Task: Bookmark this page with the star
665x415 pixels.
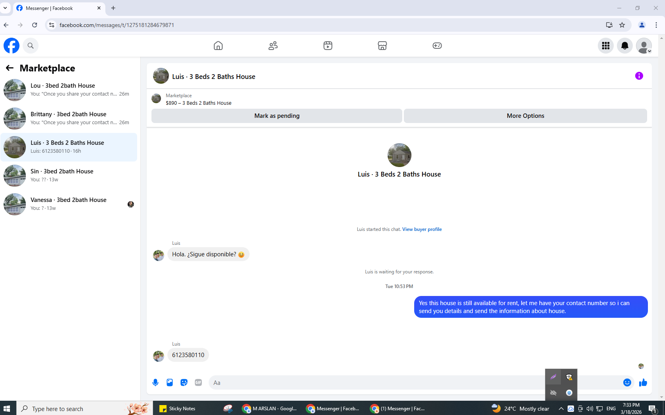Action: [622, 25]
